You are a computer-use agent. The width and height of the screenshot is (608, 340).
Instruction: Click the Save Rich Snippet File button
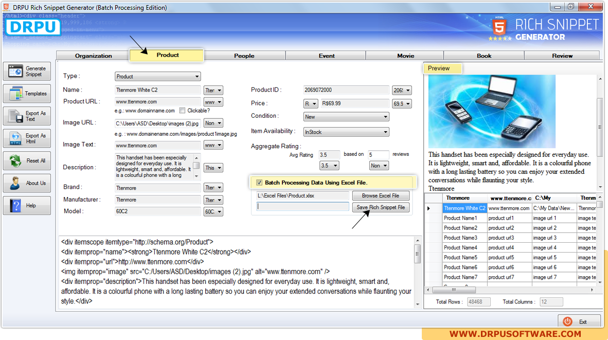point(381,207)
